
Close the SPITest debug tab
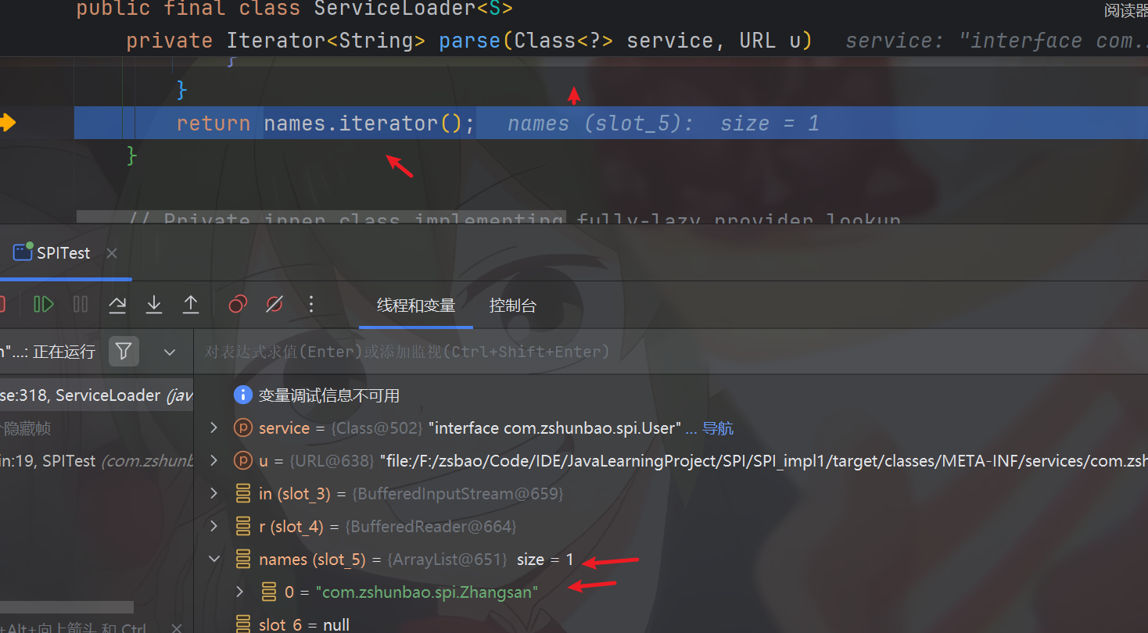click(x=112, y=253)
